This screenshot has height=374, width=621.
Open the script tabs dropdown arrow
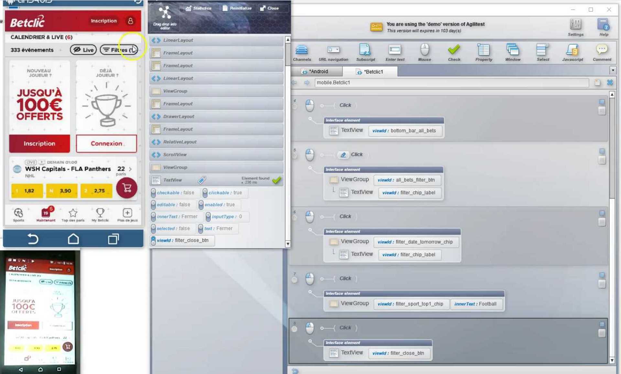(613, 70)
